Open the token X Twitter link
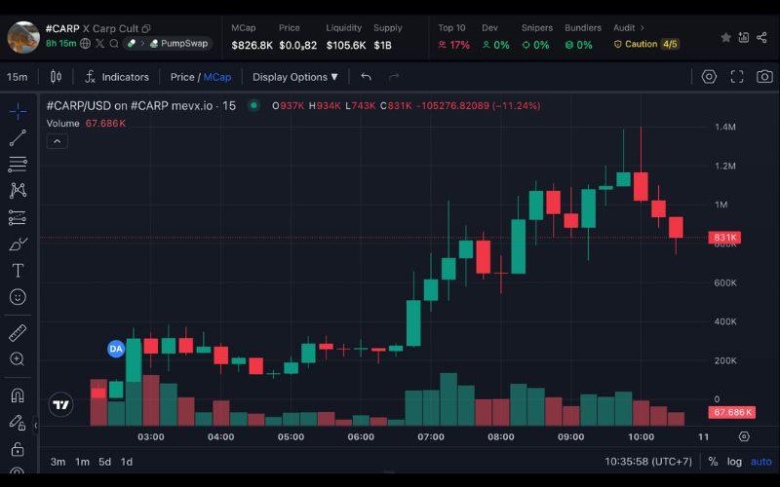780x487 pixels. pyautogui.click(x=100, y=43)
